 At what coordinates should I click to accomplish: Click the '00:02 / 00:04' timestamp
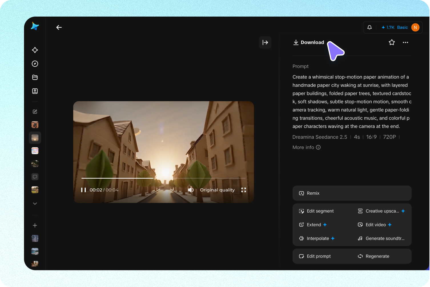coord(104,190)
